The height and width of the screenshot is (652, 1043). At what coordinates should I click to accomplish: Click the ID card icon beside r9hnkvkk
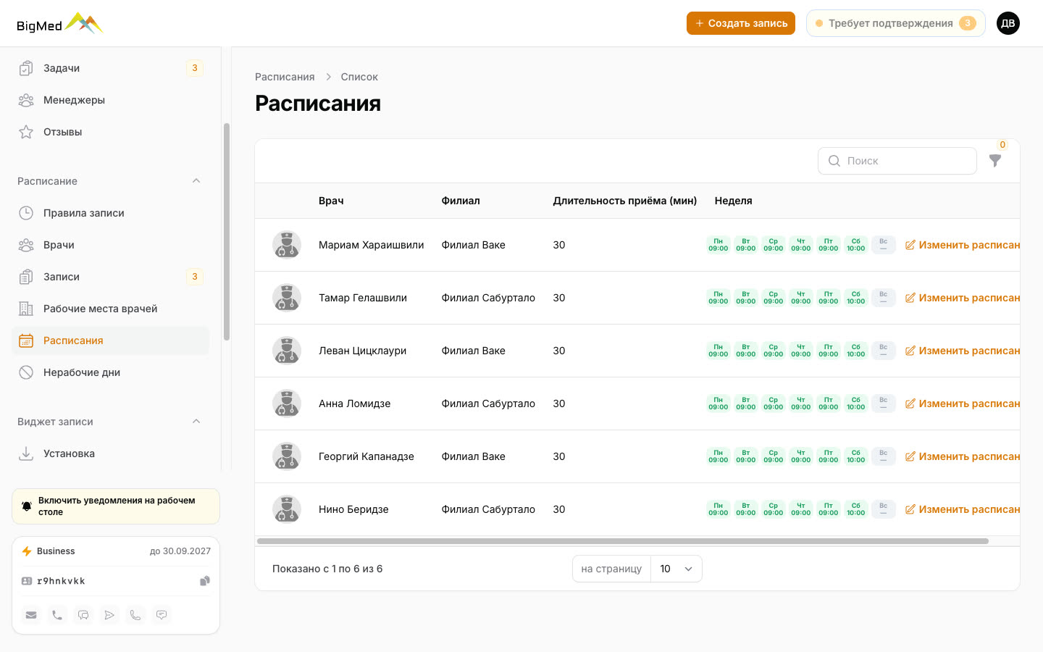coord(27,581)
